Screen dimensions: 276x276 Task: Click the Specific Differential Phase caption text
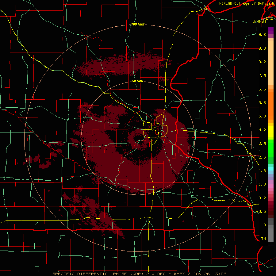pyautogui.click(x=139, y=274)
